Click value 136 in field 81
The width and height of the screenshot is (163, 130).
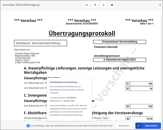pyautogui.click(x=141, y=84)
